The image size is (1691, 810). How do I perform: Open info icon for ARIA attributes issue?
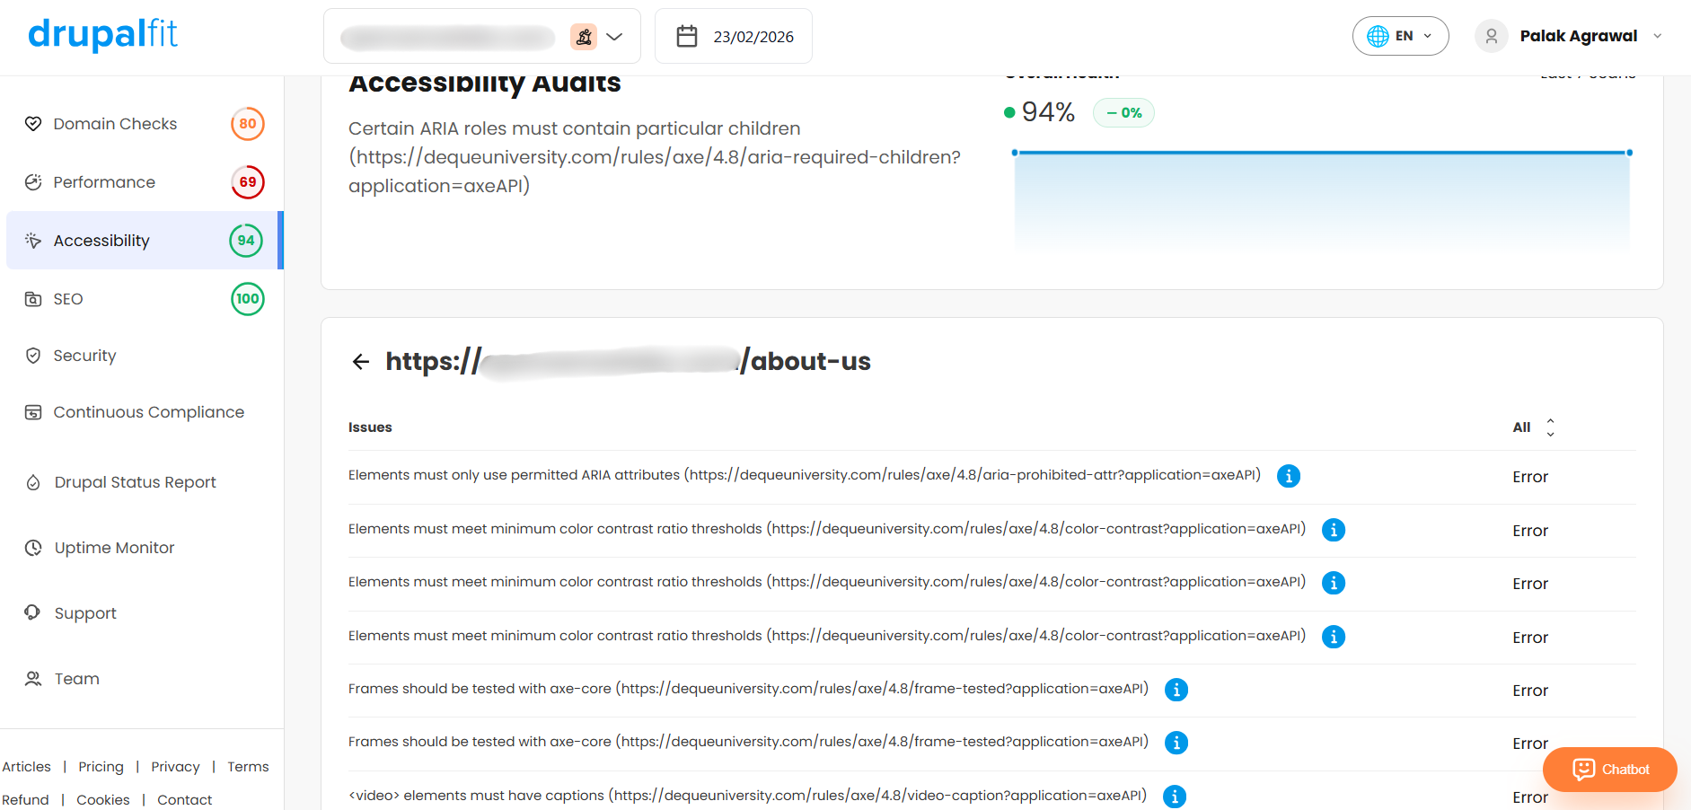(x=1289, y=476)
